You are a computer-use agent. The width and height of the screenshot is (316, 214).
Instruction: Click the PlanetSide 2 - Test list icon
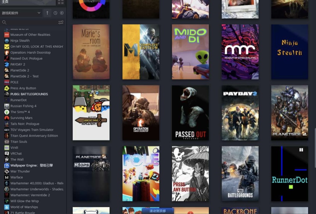coord(6,76)
